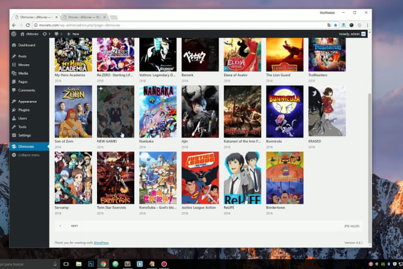Open a new browser tab
Image resolution: width=403 pixels, height=269 pixels.
tap(114, 17)
